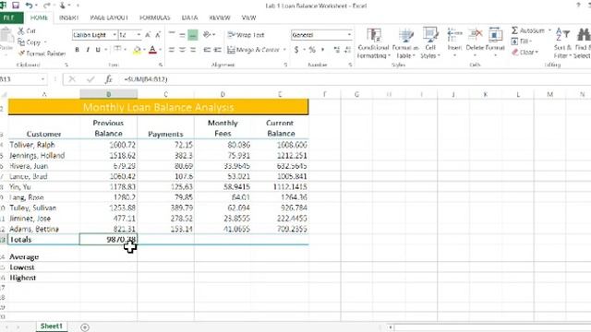
Task: Align text to the right
Action: 193,50
